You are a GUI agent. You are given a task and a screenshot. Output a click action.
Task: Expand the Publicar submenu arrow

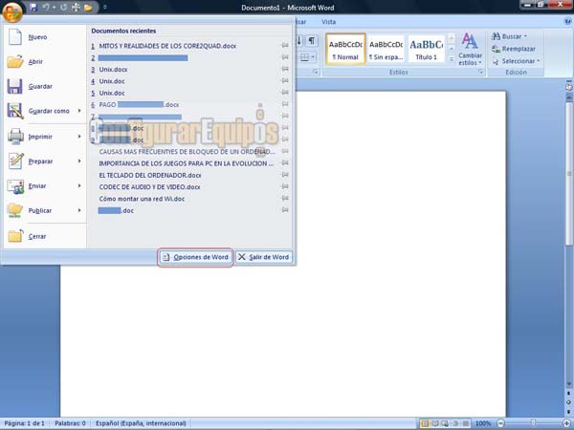[x=79, y=210]
